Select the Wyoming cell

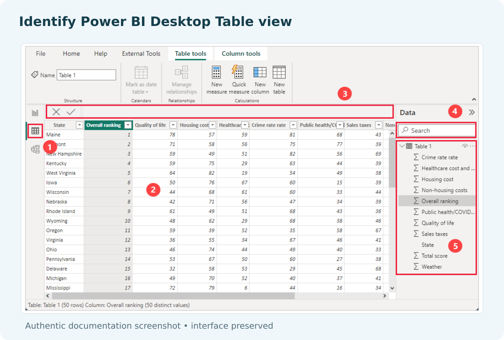click(x=64, y=221)
